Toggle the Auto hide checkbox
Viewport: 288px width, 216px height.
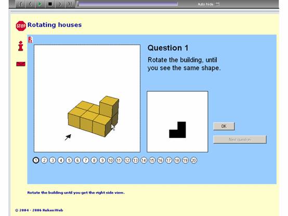click(217, 4)
